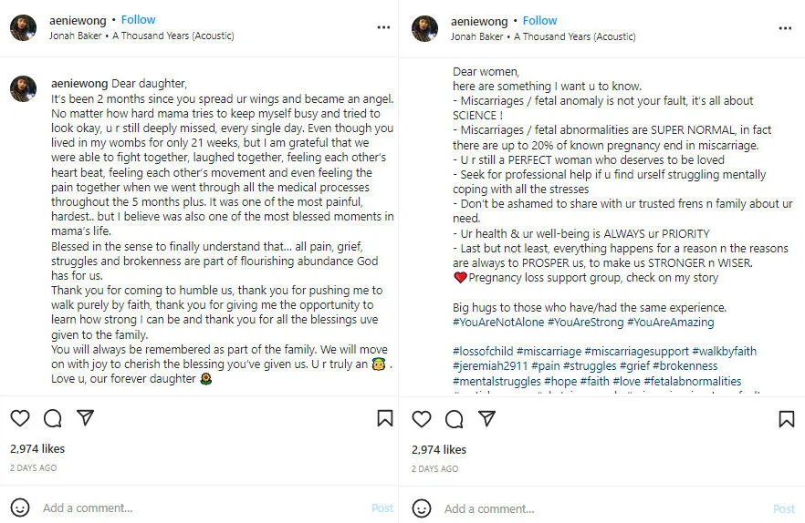Open aeniewong profile picture in left header
Image resolution: width=805 pixels, height=523 pixels.
click(24, 28)
